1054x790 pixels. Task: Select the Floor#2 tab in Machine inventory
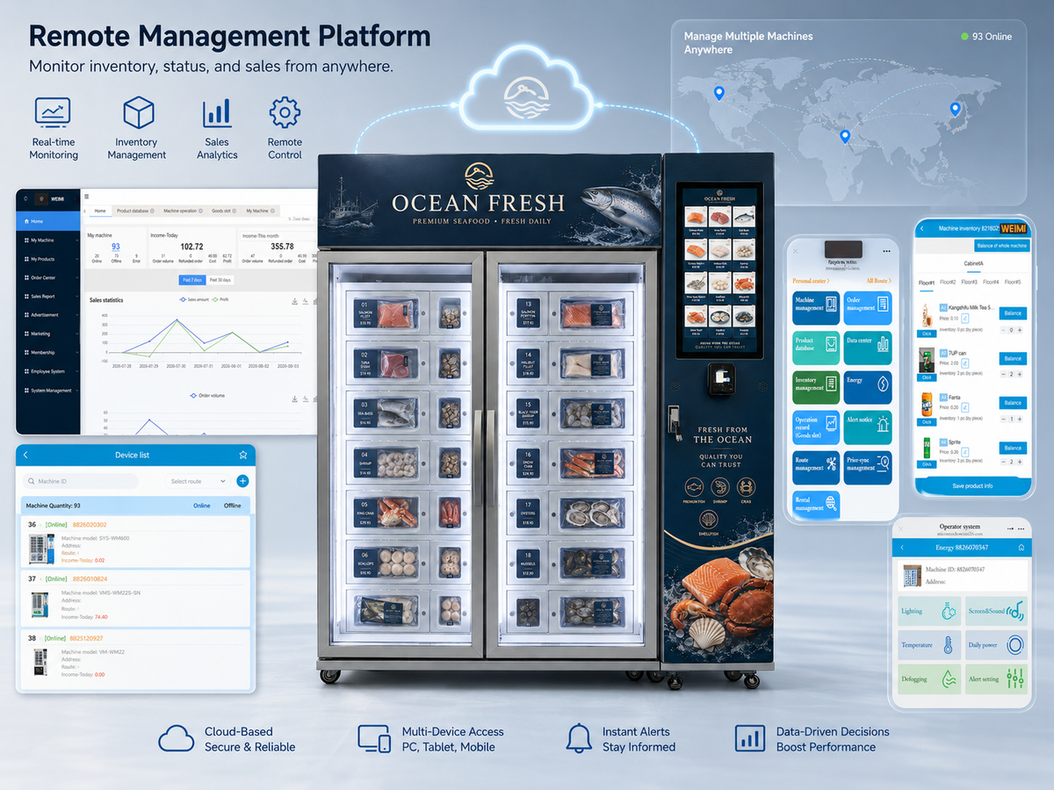pos(949,282)
